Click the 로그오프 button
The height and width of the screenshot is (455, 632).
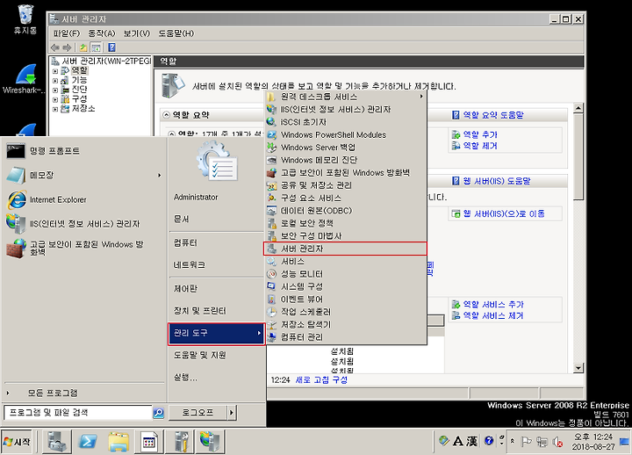tap(197, 413)
